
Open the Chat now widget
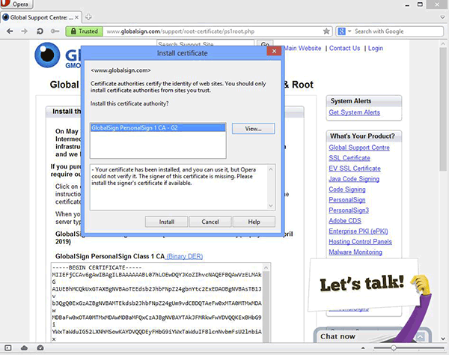[x=338, y=336]
